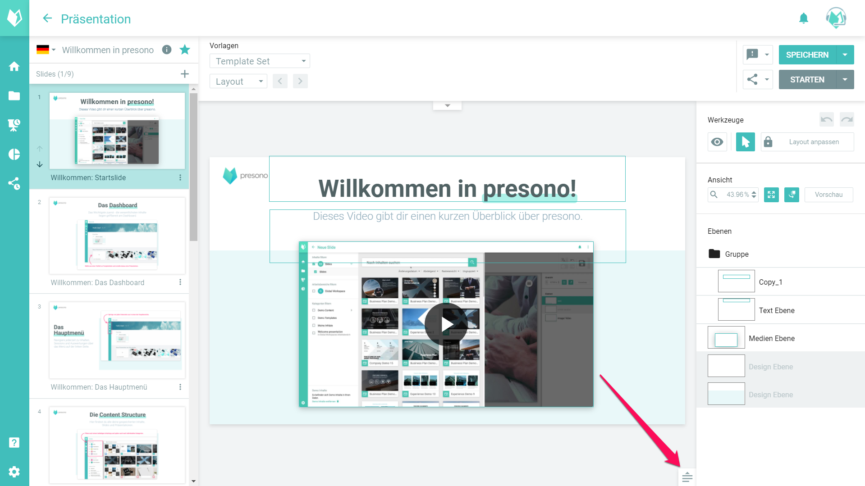The height and width of the screenshot is (486, 865).
Task: Open SPEICHERN dropdown arrow
Action: tap(845, 55)
